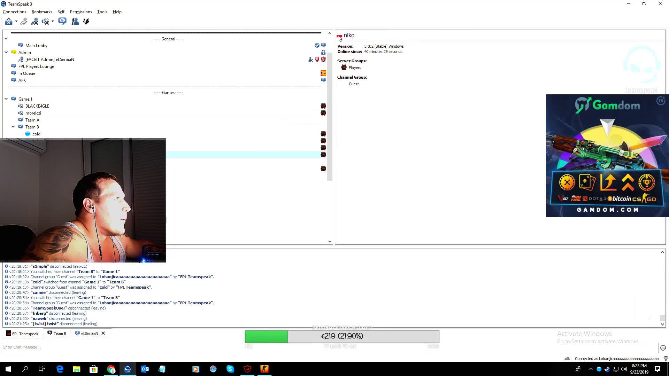Select user cold in Team B
The image size is (669, 376).
pos(36,134)
